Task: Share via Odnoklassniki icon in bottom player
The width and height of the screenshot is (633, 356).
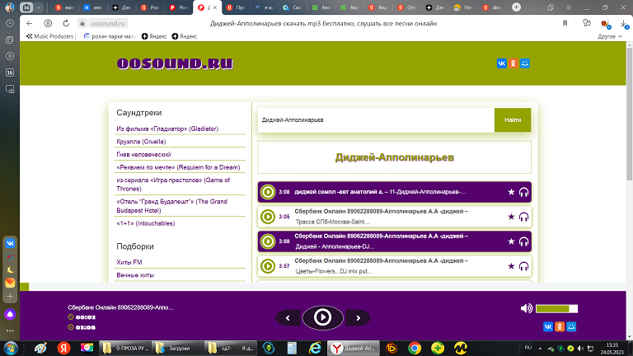Action: click(x=560, y=326)
